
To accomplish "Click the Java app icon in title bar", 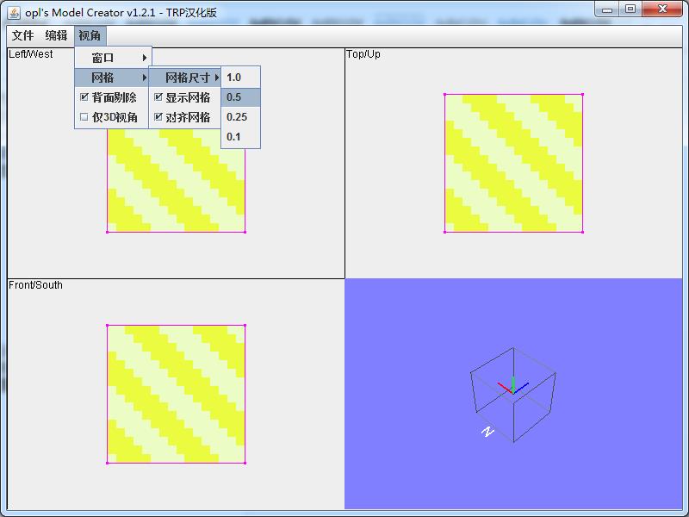I will pos(14,11).
